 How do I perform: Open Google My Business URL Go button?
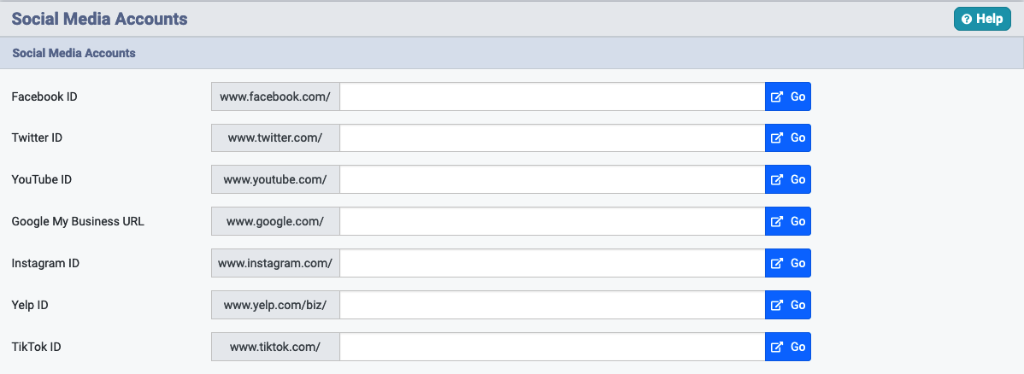point(787,221)
